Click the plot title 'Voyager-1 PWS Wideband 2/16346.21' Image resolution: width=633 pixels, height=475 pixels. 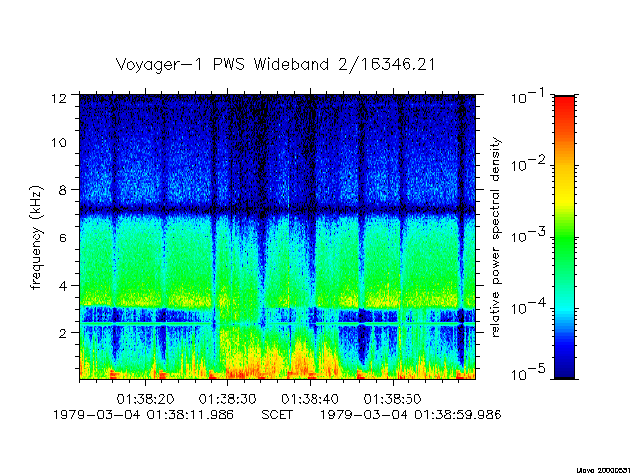(276, 65)
